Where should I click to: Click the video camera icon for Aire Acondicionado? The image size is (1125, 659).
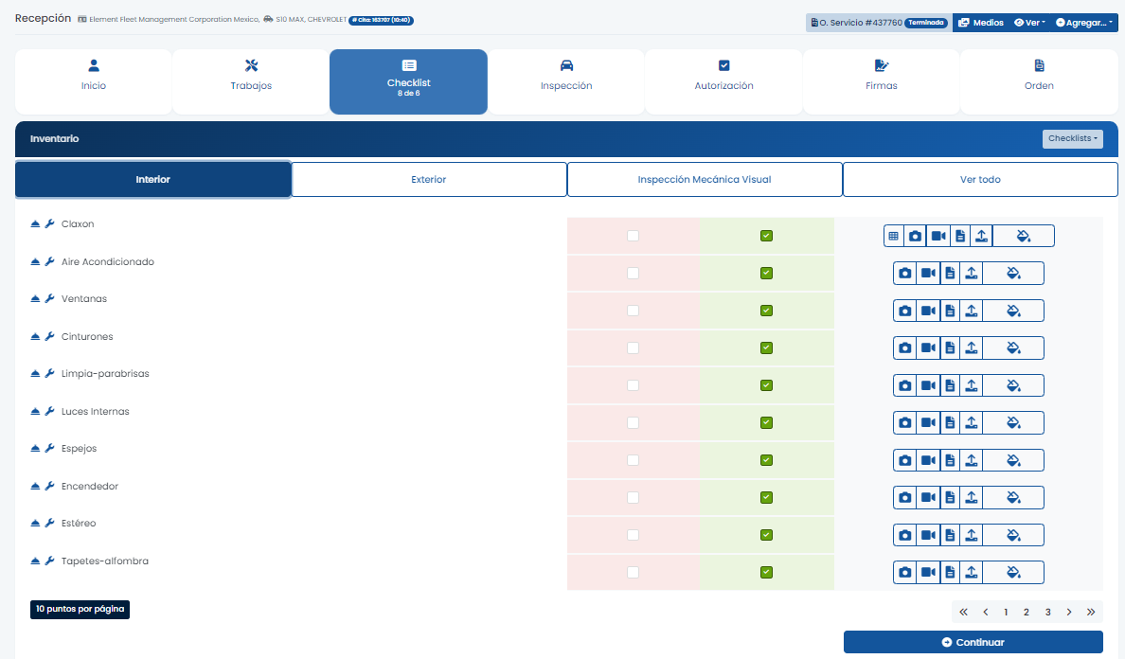(928, 274)
